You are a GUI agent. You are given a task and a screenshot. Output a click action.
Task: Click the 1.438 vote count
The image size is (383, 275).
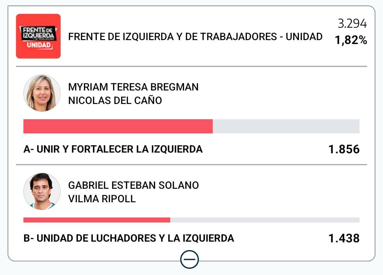tap(344, 238)
